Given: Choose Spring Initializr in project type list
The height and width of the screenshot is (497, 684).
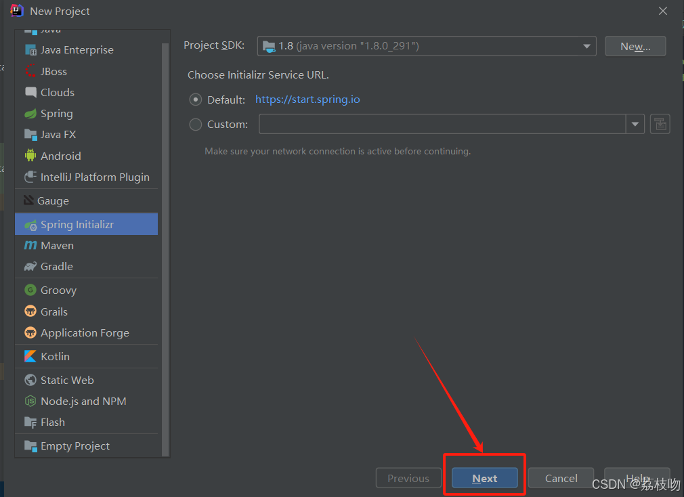Looking at the screenshot, I should [x=87, y=224].
